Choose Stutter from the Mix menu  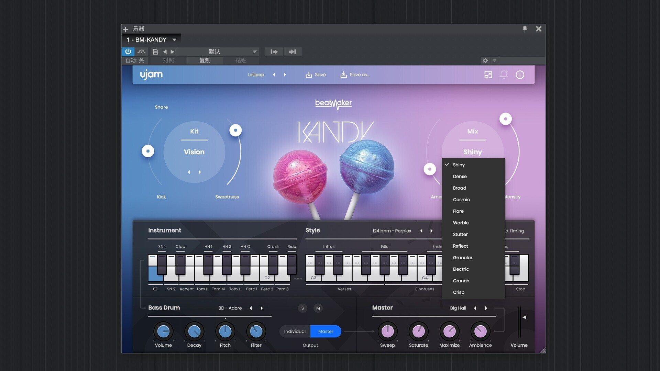coord(473,235)
